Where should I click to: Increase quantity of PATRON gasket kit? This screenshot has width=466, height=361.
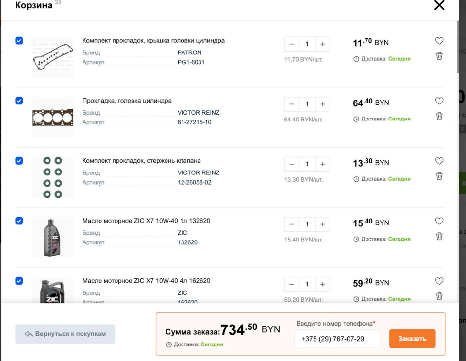pyautogui.click(x=322, y=44)
